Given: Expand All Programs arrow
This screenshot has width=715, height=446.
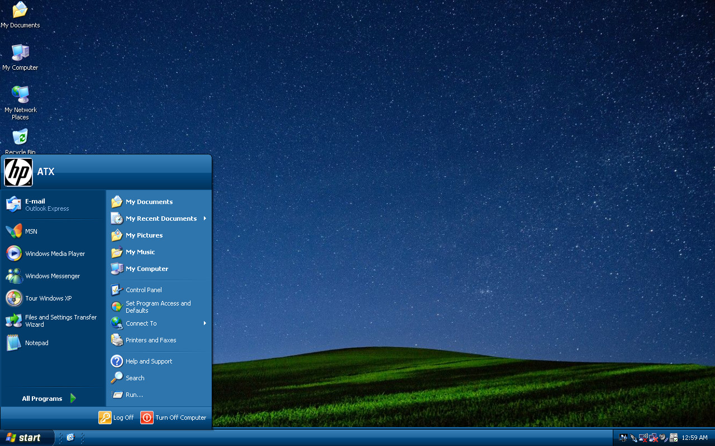Looking at the screenshot, I should [73, 398].
